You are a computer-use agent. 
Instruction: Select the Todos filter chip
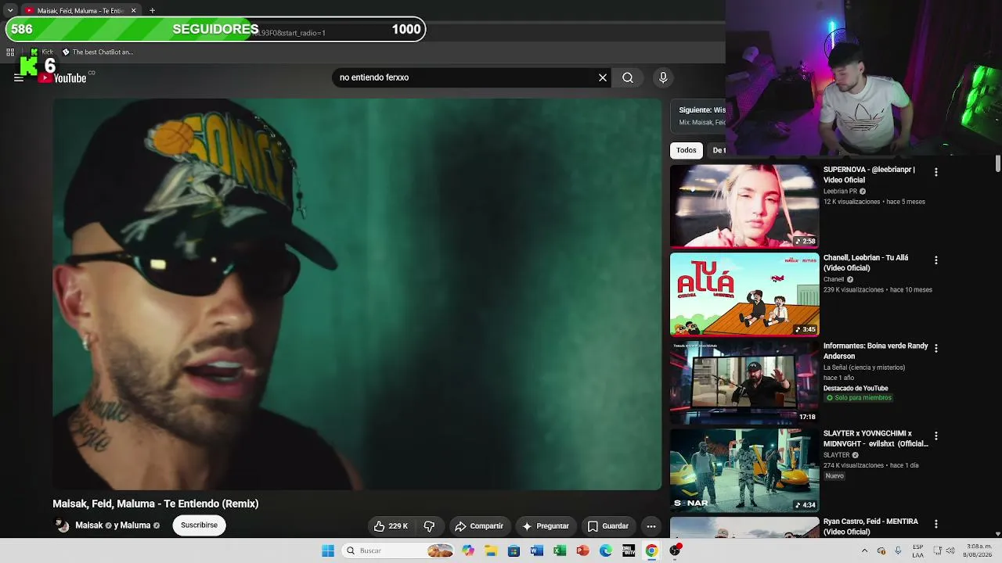[687, 150]
